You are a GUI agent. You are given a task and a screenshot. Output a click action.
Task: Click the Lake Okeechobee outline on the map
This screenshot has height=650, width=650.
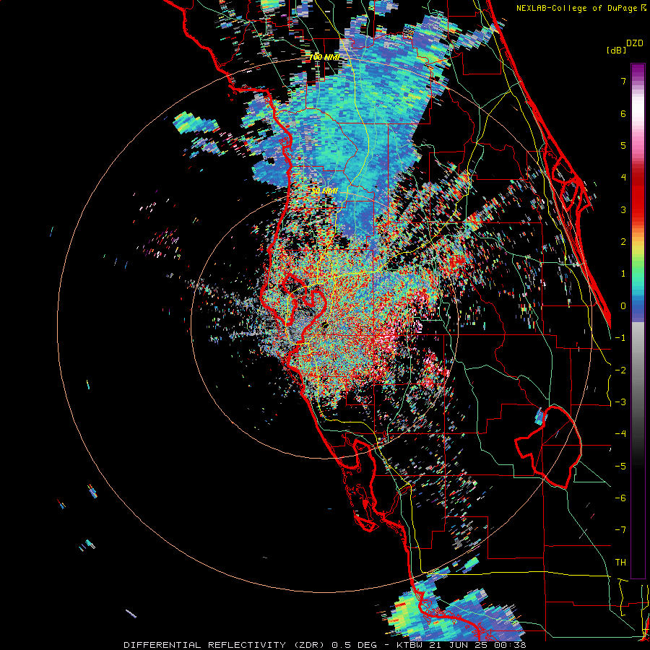pos(548,447)
